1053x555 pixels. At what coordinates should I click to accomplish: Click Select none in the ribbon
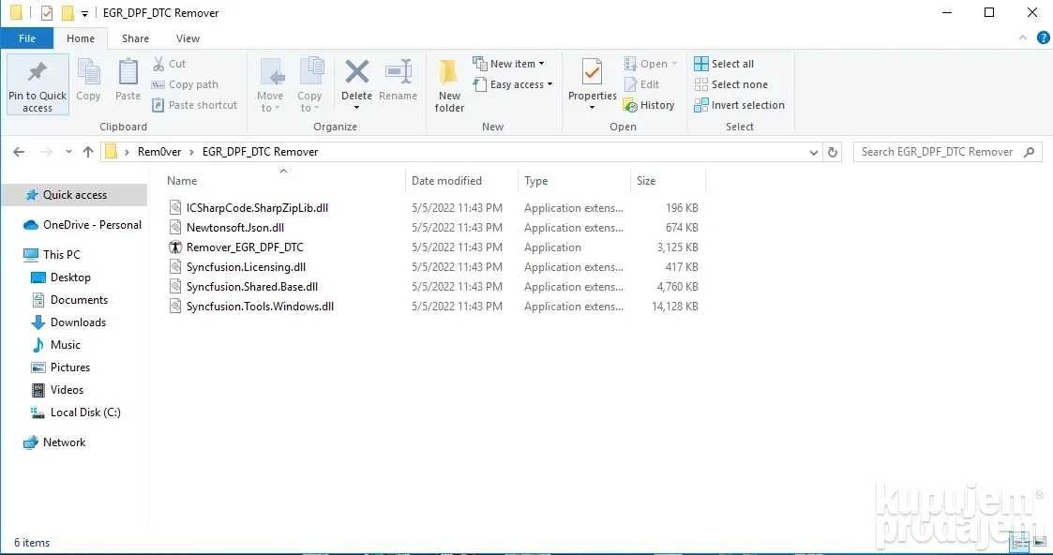click(730, 84)
